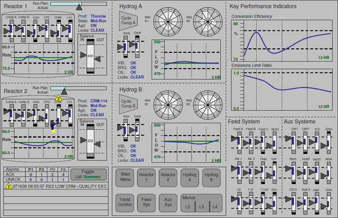Click Reactor 1 run plan actual pointer
The width and height of the screenshot is (338, 218).
(x=79, y=7)
